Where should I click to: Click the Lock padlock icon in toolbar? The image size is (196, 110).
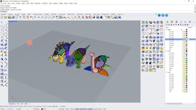click(x=83, y=17)
